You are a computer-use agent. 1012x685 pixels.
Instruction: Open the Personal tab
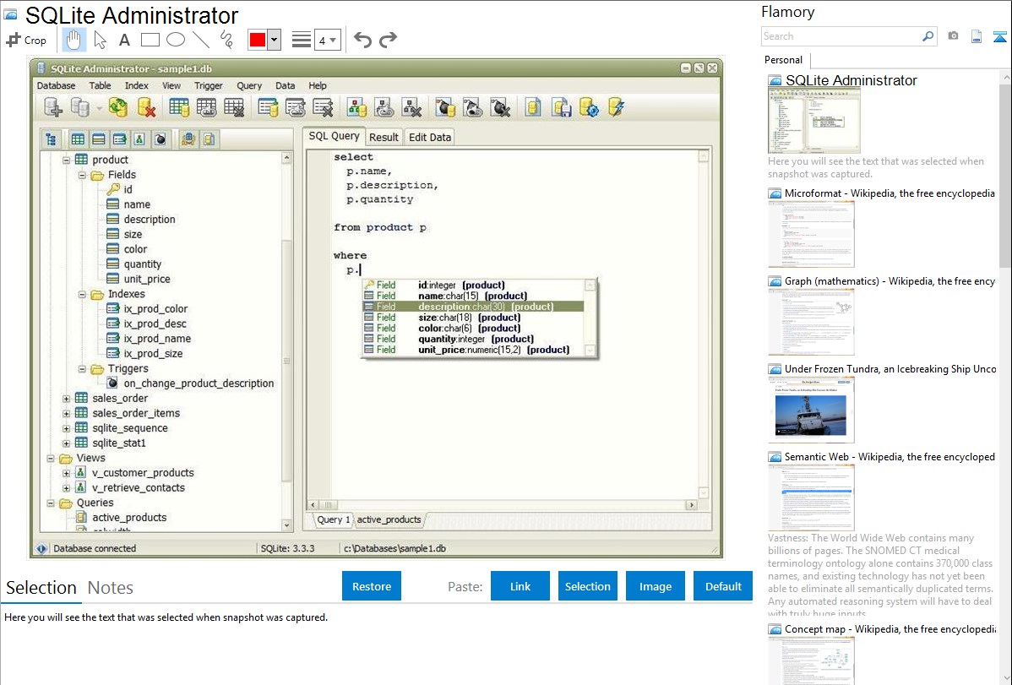[x=784, y=60]
